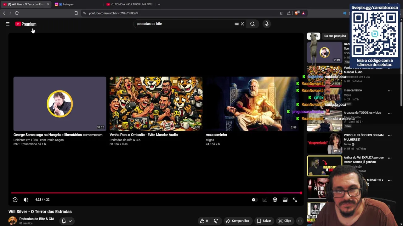
Task: Mute the video using the speaker icon
Action: [26, 200]
